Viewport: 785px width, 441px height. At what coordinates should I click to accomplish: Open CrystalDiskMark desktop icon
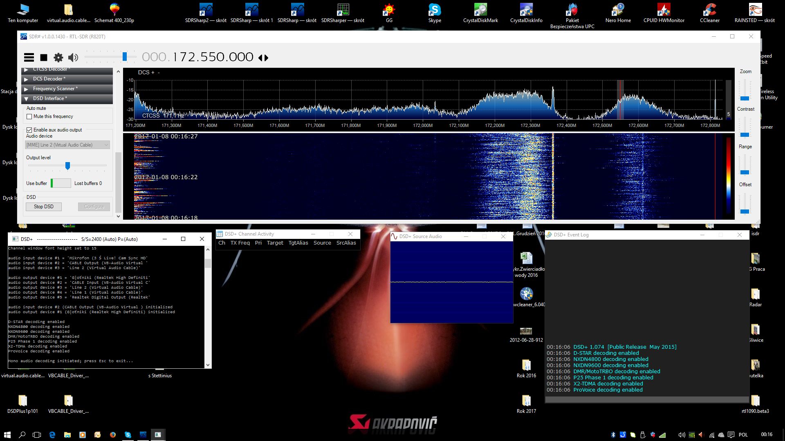480,13
